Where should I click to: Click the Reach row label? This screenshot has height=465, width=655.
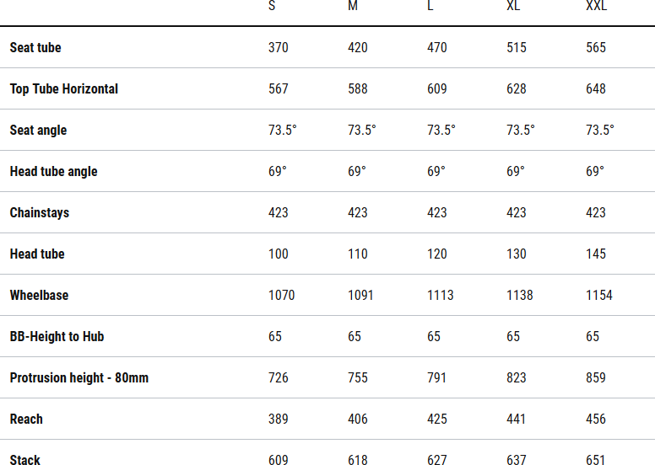[x=26, y=420]
